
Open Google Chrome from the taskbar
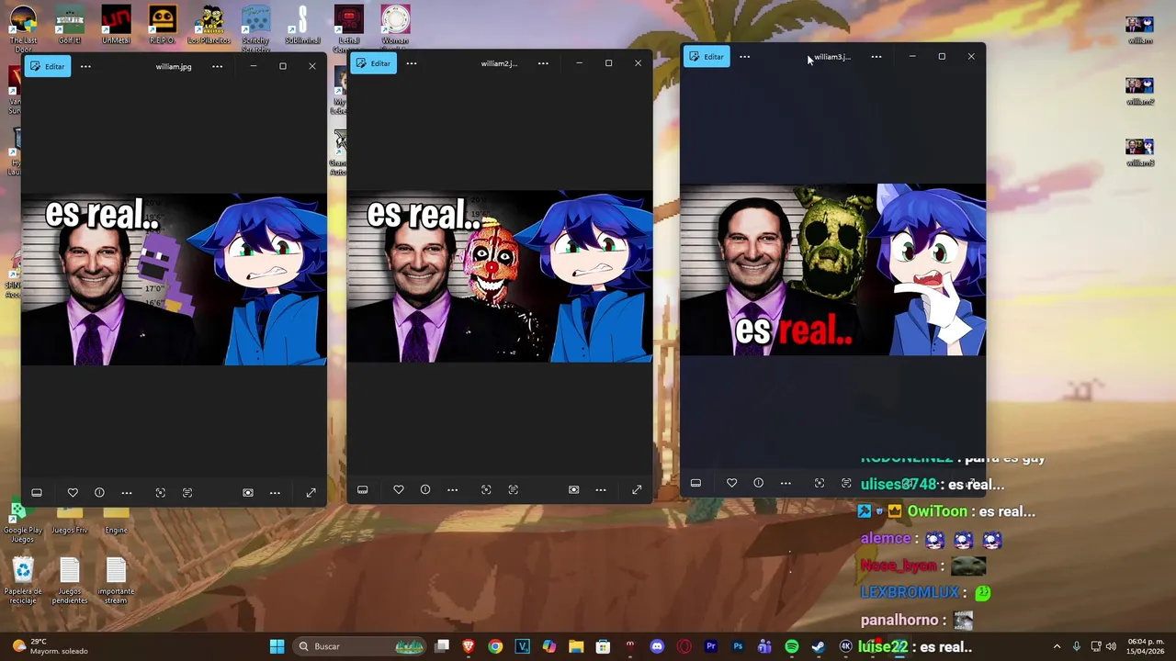tap(495, 646)
